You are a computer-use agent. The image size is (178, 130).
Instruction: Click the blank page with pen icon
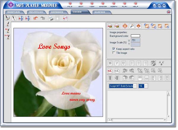coord(14,18)
